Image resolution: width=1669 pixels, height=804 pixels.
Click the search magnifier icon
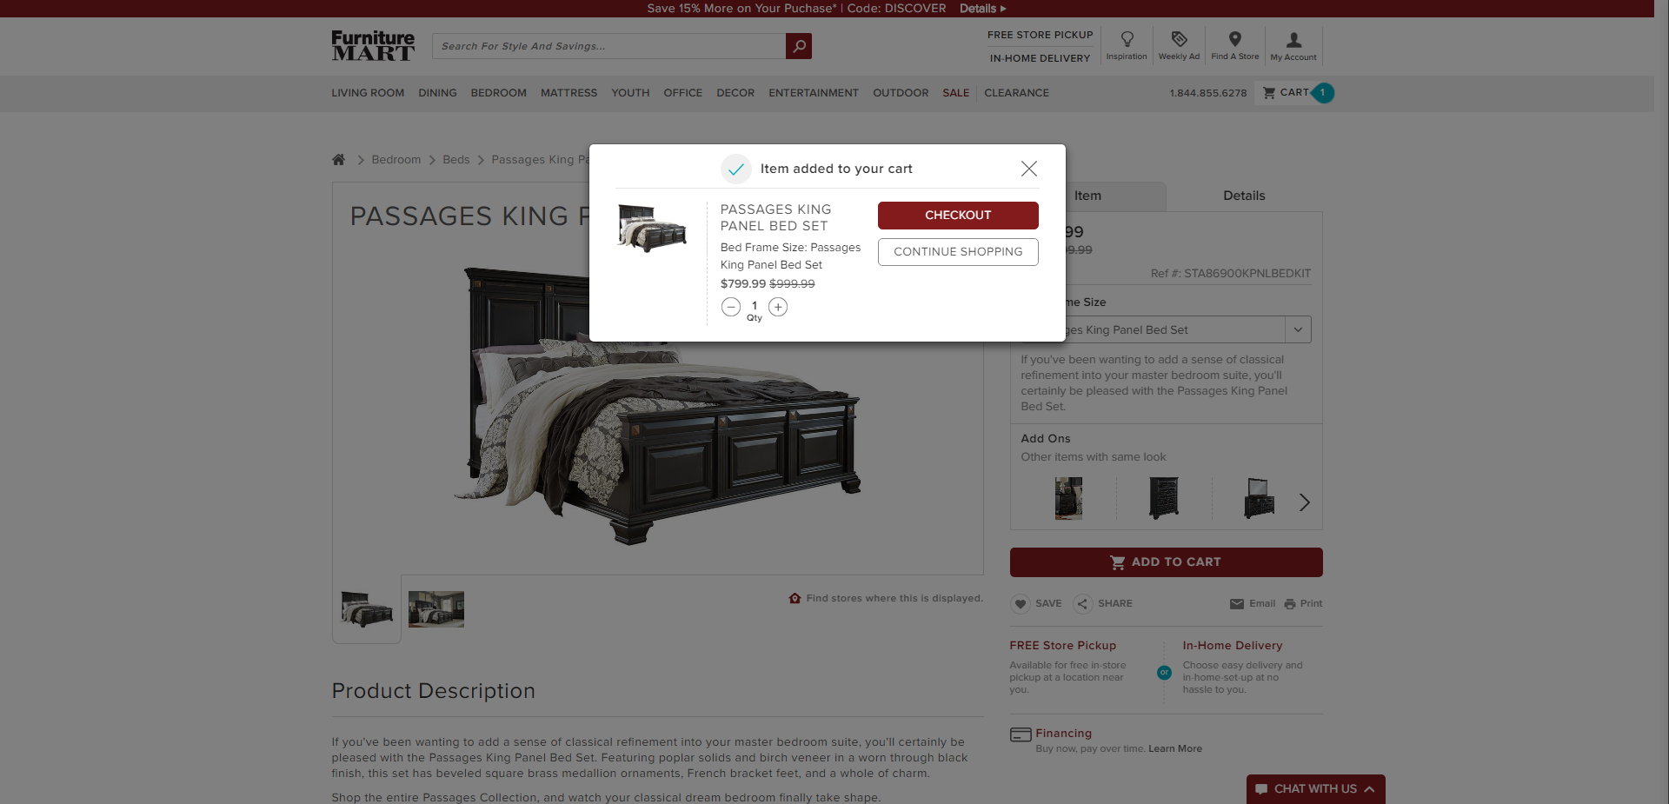point(798,46)
